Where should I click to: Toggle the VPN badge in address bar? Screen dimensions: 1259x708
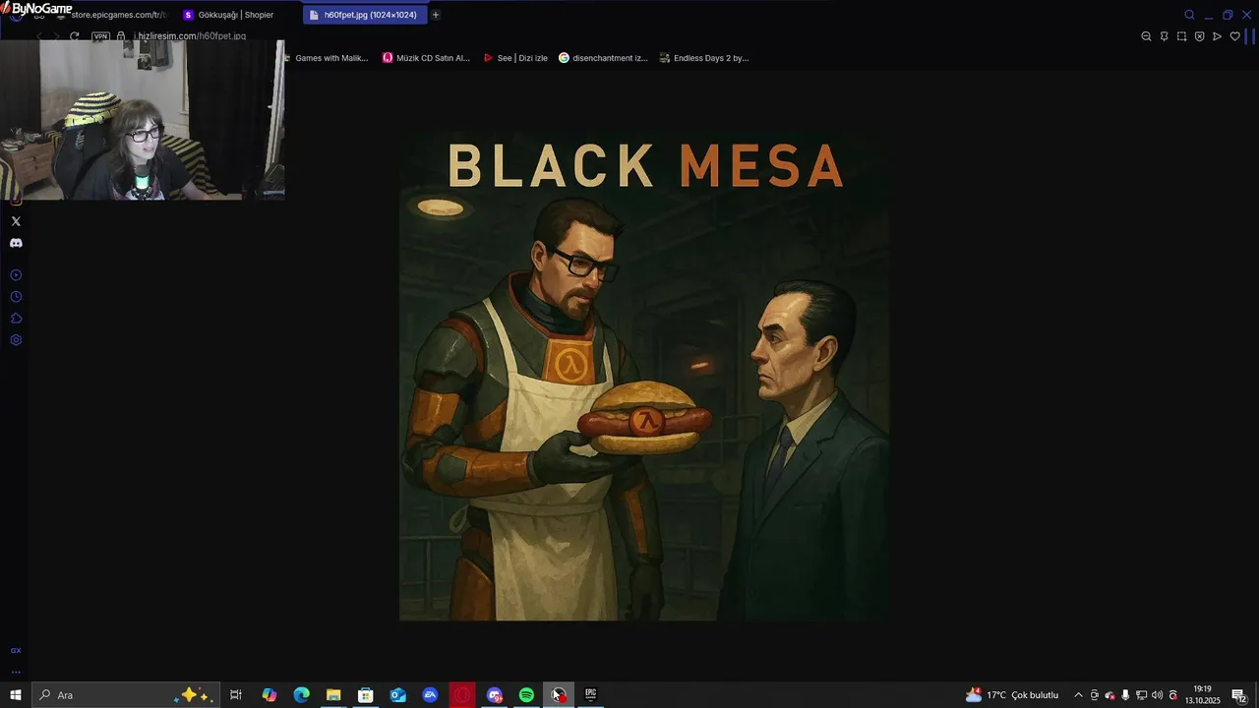(100, 36)
